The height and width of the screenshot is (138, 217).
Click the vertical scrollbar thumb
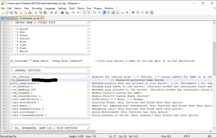[x=214, y=59]
